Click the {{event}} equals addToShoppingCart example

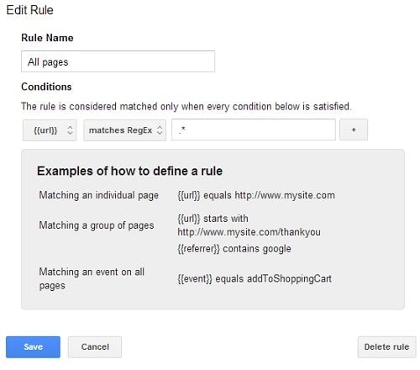coord(255,278)
